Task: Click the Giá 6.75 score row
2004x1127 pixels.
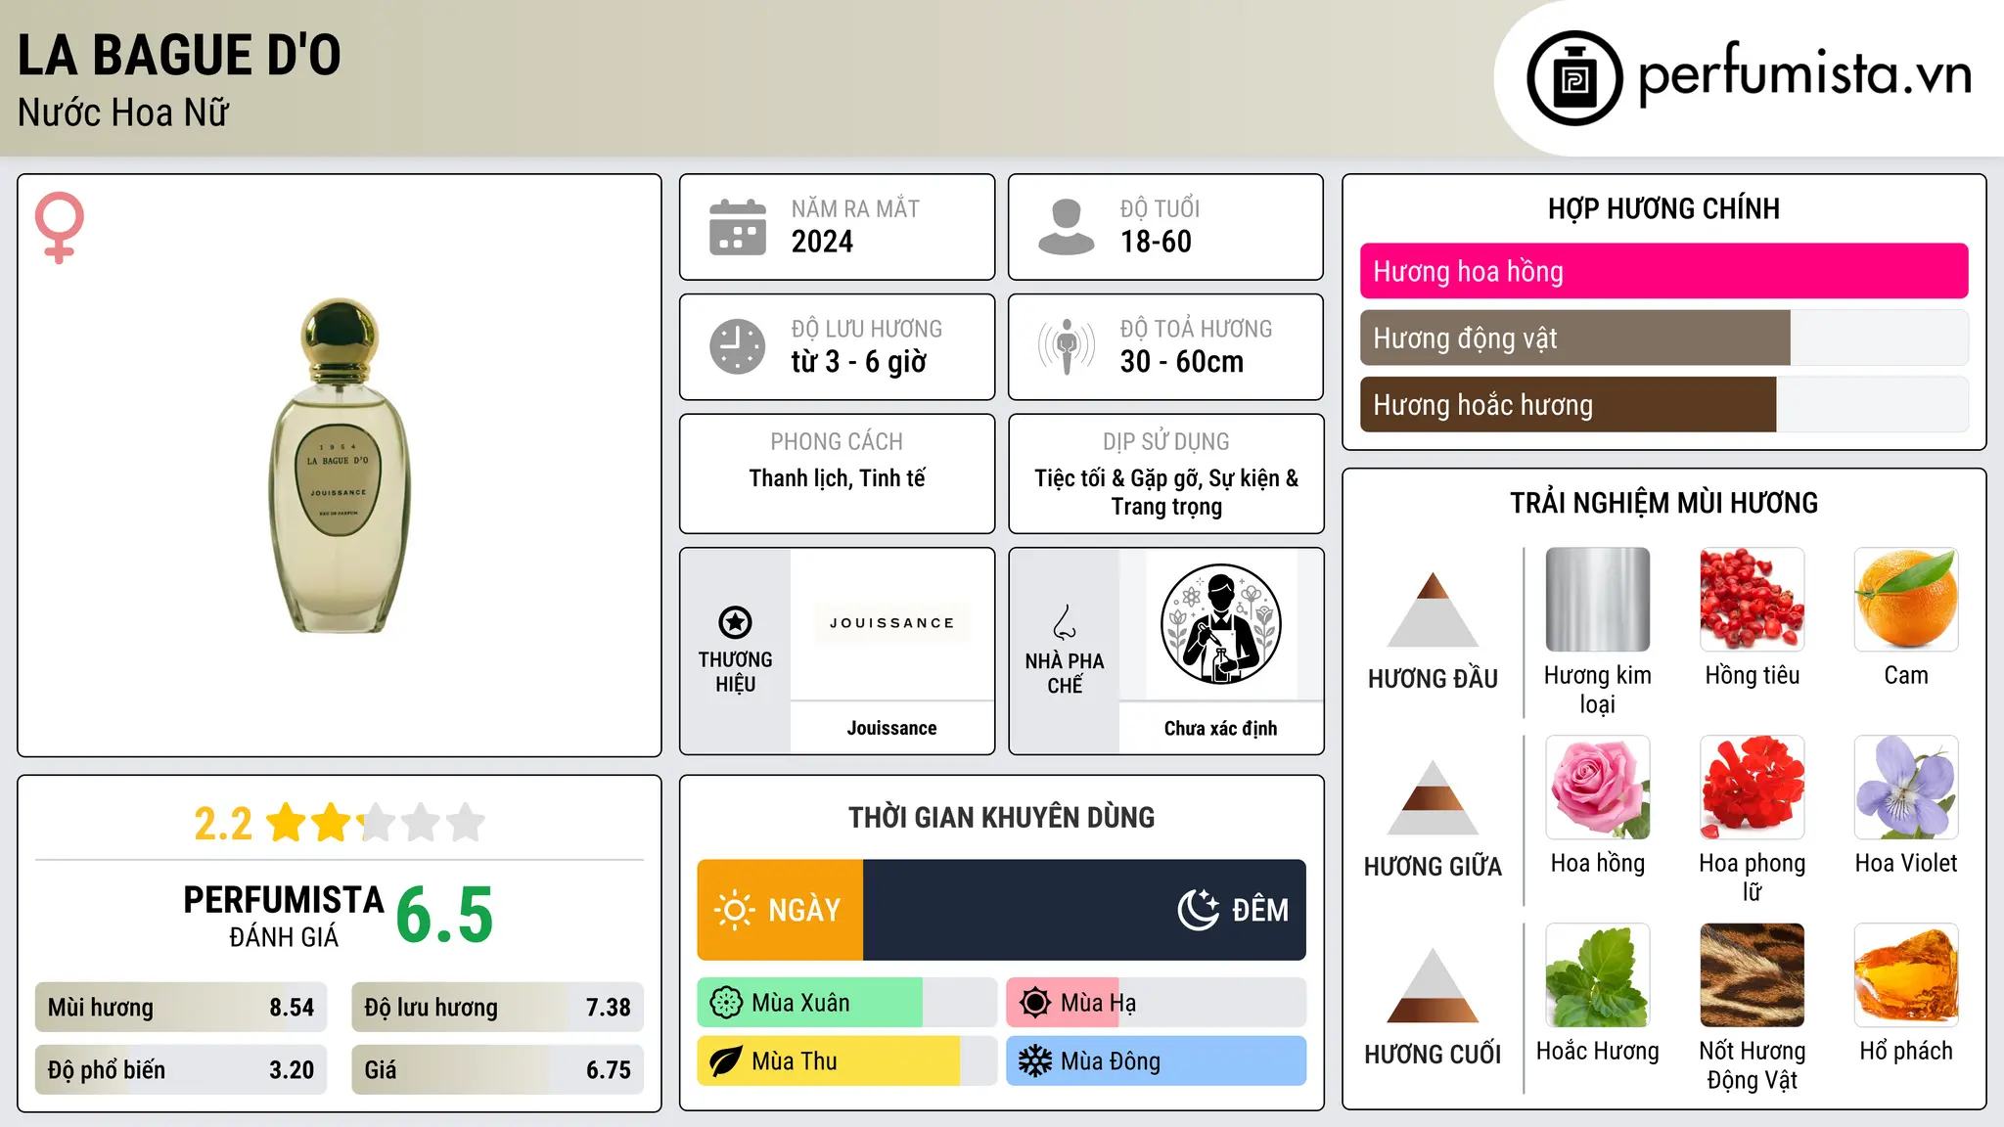Action: click(x=497, y=1070)
